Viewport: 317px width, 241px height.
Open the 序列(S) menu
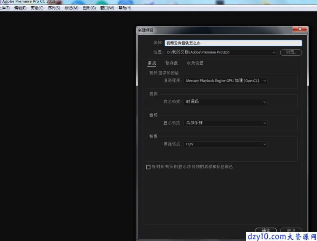point(54,8)
